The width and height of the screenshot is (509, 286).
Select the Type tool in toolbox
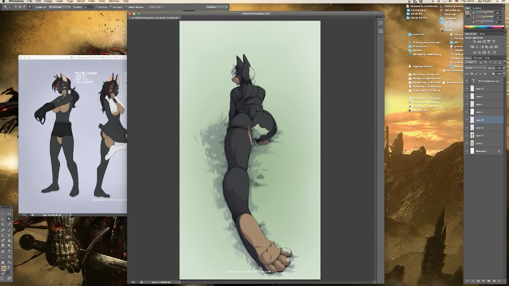pos(9,251)
